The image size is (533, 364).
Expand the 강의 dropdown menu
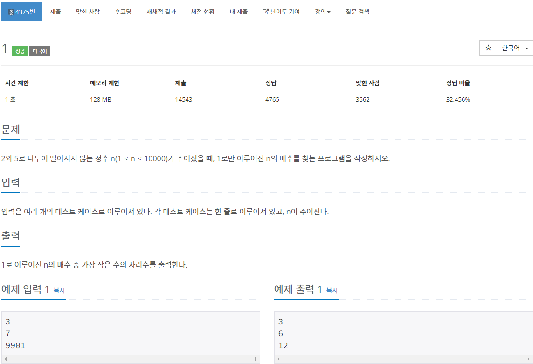click(322, 12)
